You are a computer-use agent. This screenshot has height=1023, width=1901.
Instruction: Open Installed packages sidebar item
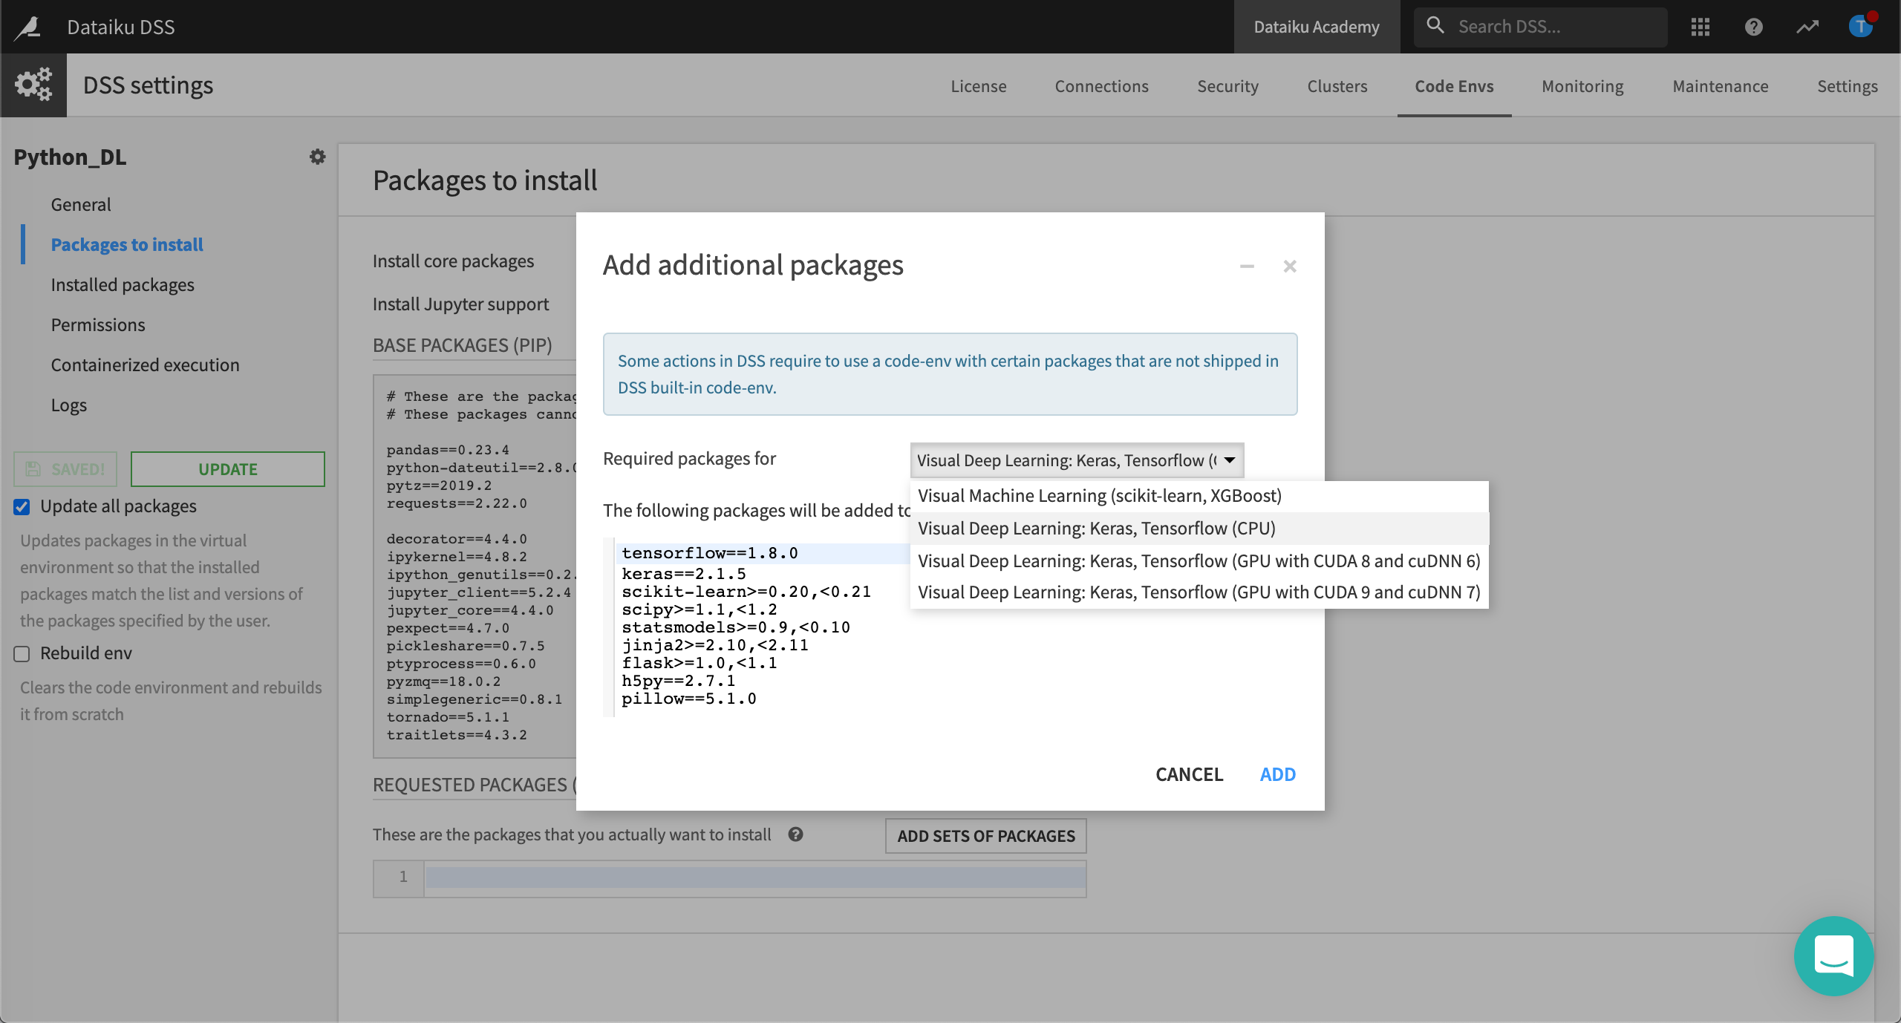pos(123,284)
